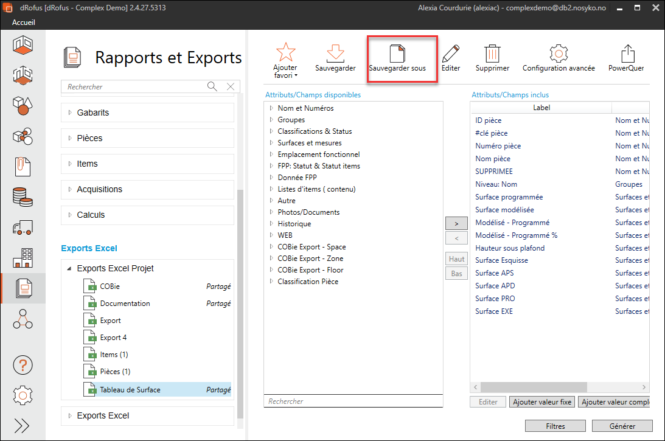
Task: Click the Sauvegarder sous document icon
Action: (397, 53)
